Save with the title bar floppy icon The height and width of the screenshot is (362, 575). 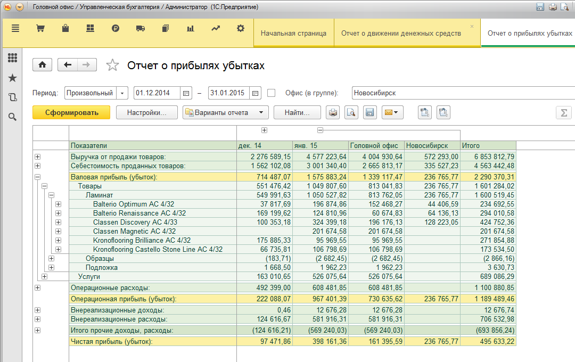(540, 6)
